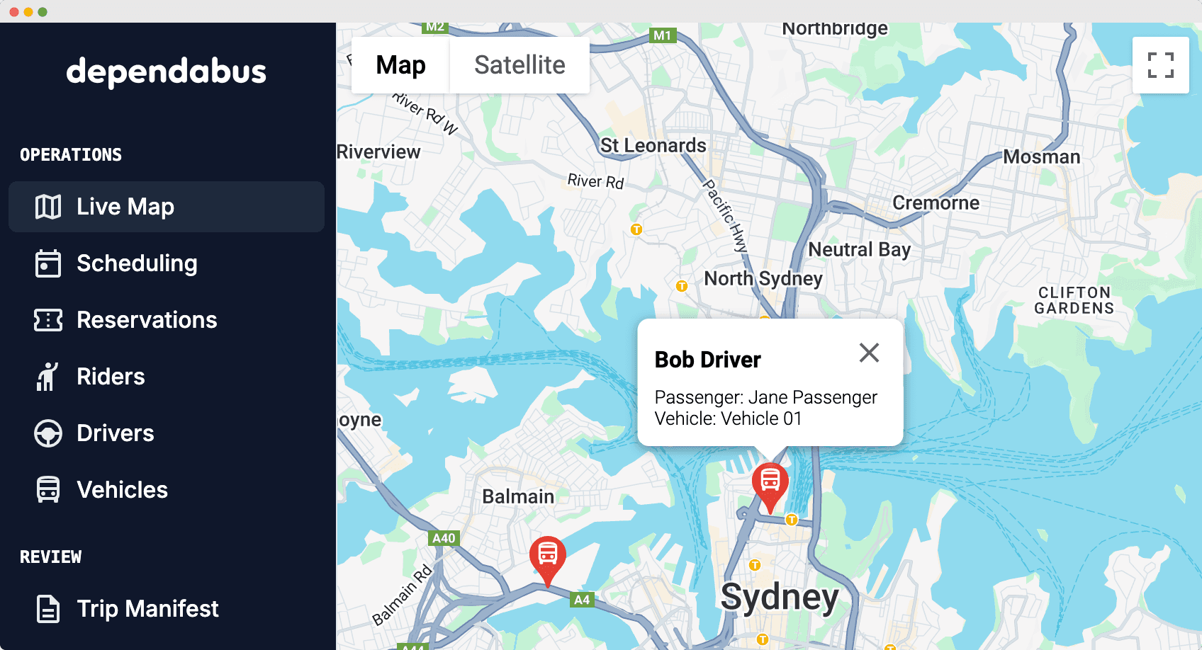
Task: Click the train station marker near River Rd
Action: point(636,229)
